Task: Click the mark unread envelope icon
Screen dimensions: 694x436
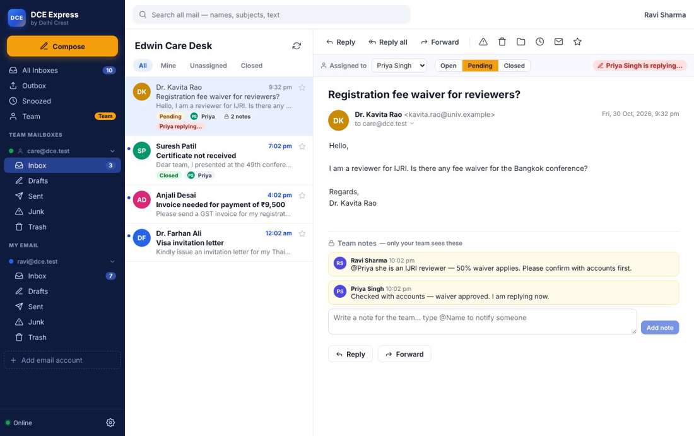Action: tap(558, 42)
